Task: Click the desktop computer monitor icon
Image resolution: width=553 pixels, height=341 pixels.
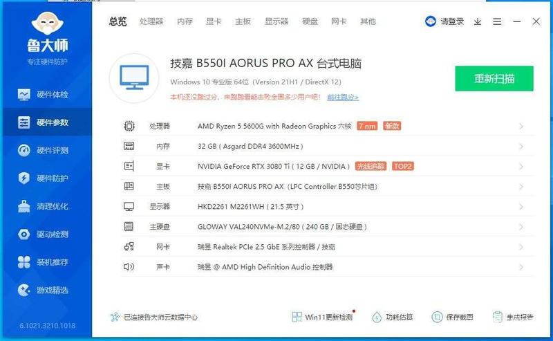Action: [134, 78]
